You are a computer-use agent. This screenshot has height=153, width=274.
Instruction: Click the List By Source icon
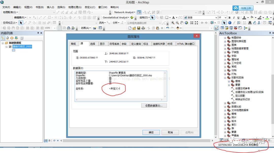click(x=7, y=38)
